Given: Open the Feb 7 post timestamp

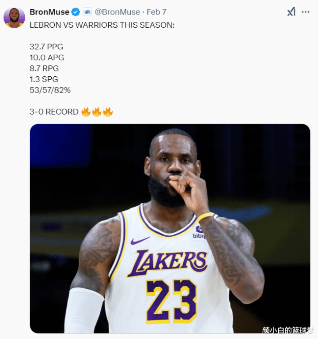Looking at the screenshot, I should (157, 12).
